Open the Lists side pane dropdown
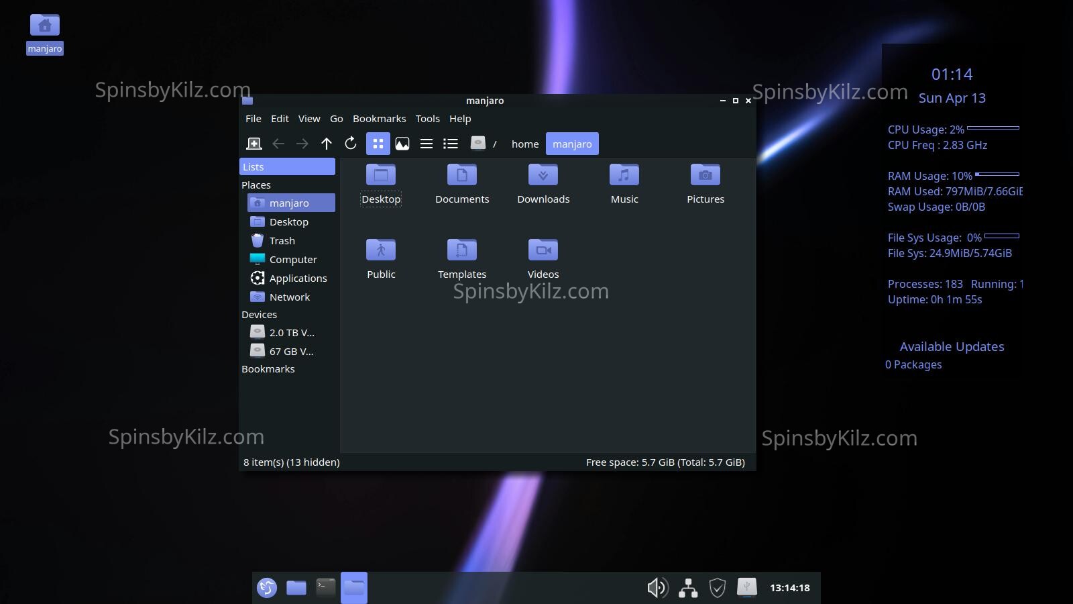1073x604 pixels. click(288, 166)
